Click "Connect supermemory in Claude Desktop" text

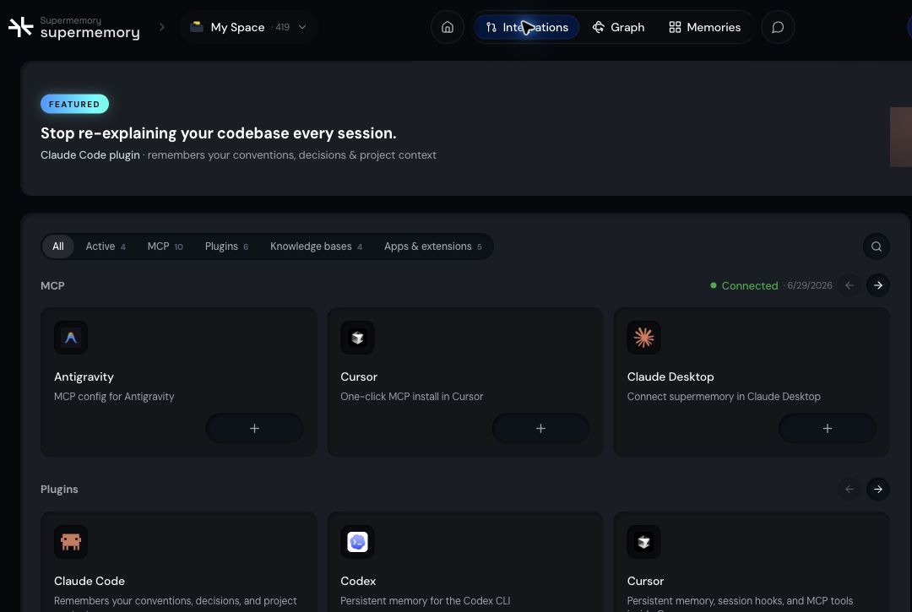coord(724,397)
